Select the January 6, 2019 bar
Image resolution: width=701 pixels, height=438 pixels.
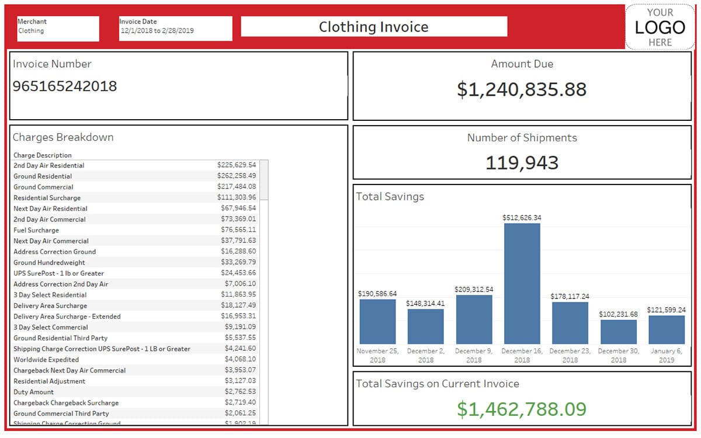666,329
